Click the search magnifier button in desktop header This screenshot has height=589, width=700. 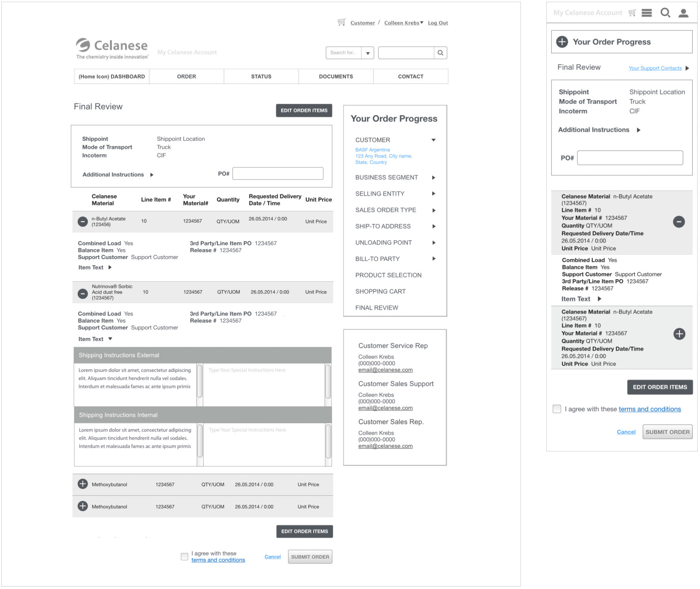click(x=440, y=53)
